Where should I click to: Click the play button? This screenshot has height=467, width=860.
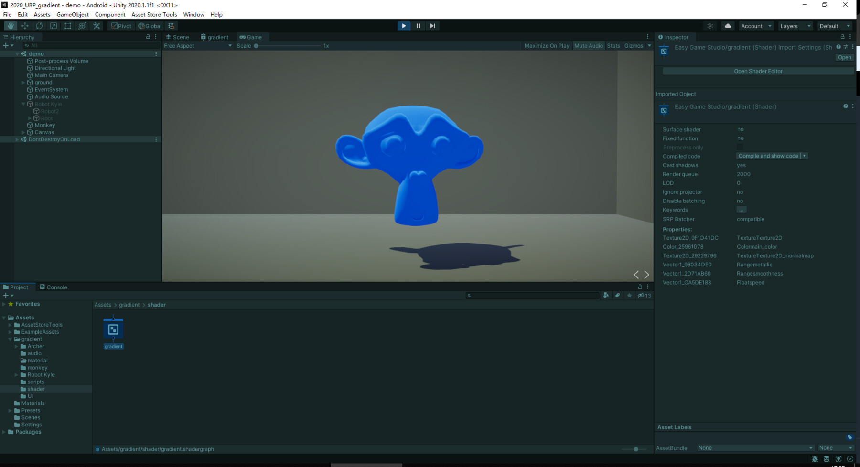[x=404, y=26]
